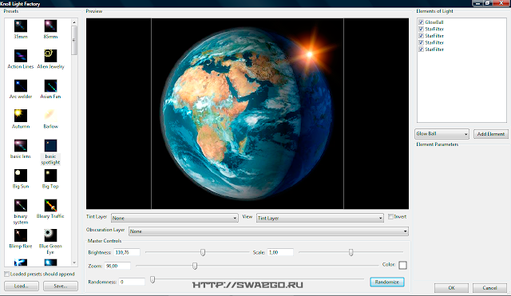Select the basic spotlight preset
This screenshot has width=511, height=296.
pyautogui.click(x=50, y=145)
